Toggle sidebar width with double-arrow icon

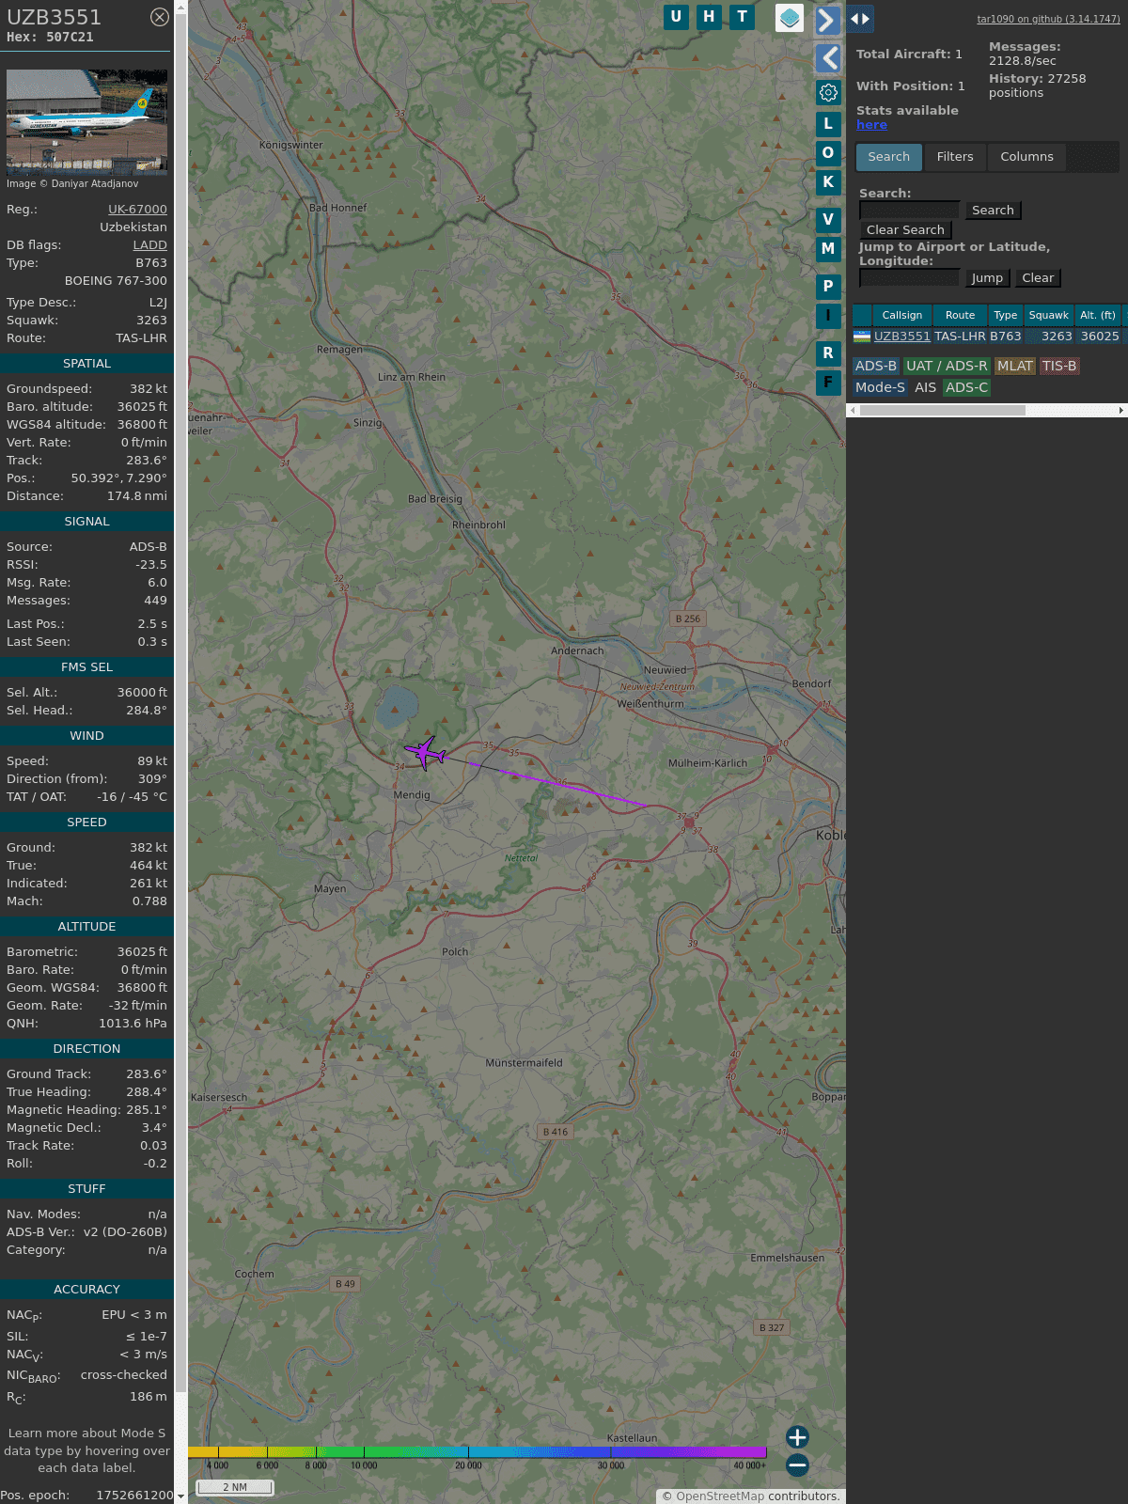click(860, 18)
